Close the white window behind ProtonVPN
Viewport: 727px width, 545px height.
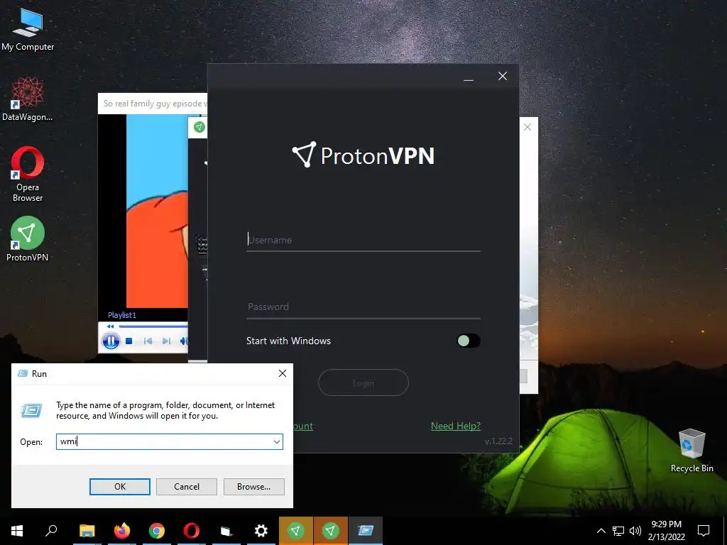point(528,127)
